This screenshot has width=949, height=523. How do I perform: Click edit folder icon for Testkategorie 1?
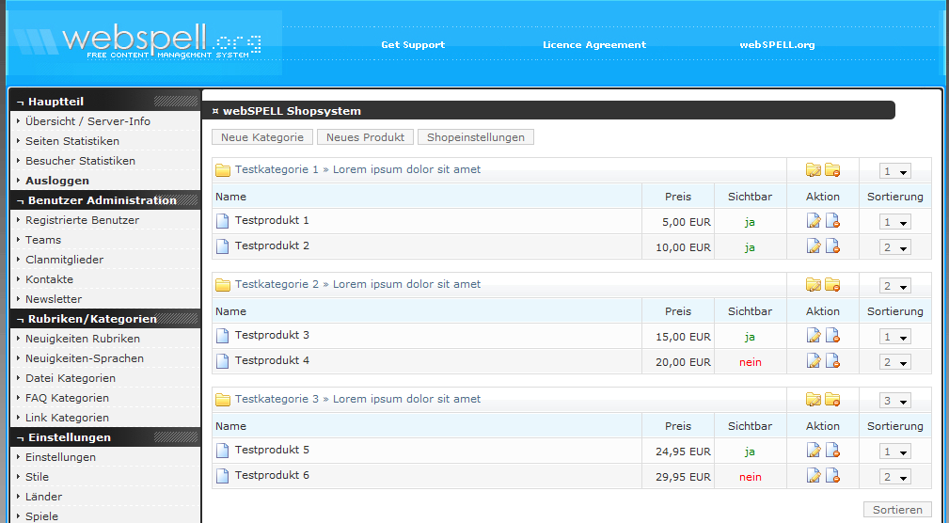pos(814,170)
